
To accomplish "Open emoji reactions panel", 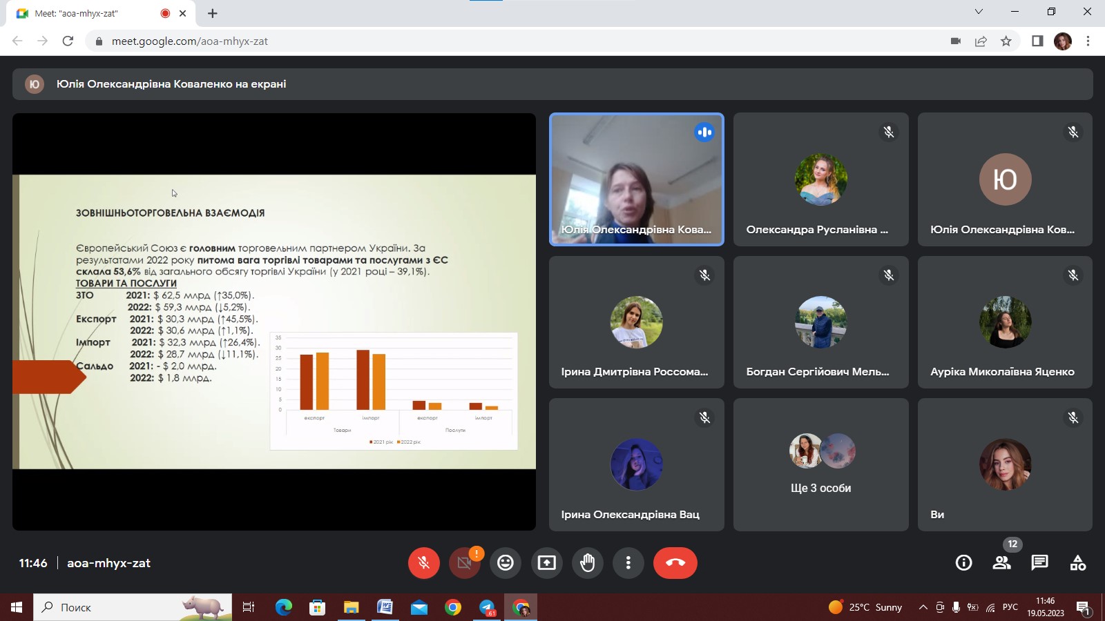I will tap(506, 563).
